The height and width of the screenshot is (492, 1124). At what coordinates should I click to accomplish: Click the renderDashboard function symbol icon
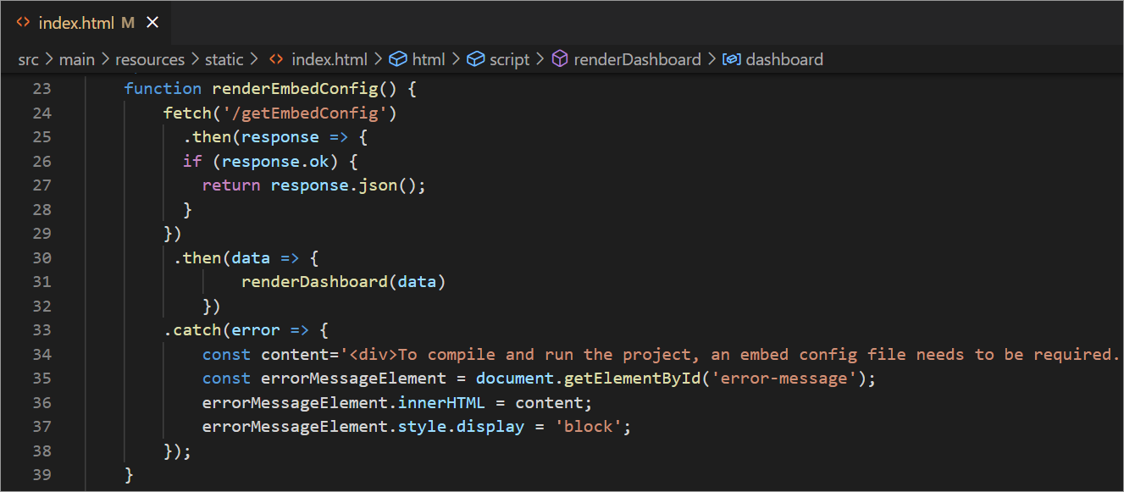click(x=559, y=59)
